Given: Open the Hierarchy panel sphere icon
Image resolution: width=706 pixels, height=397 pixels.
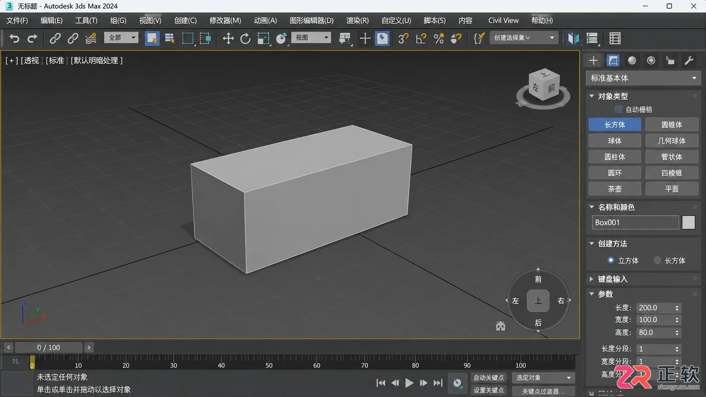Looking at the screenshot, I should click(632, 60).
